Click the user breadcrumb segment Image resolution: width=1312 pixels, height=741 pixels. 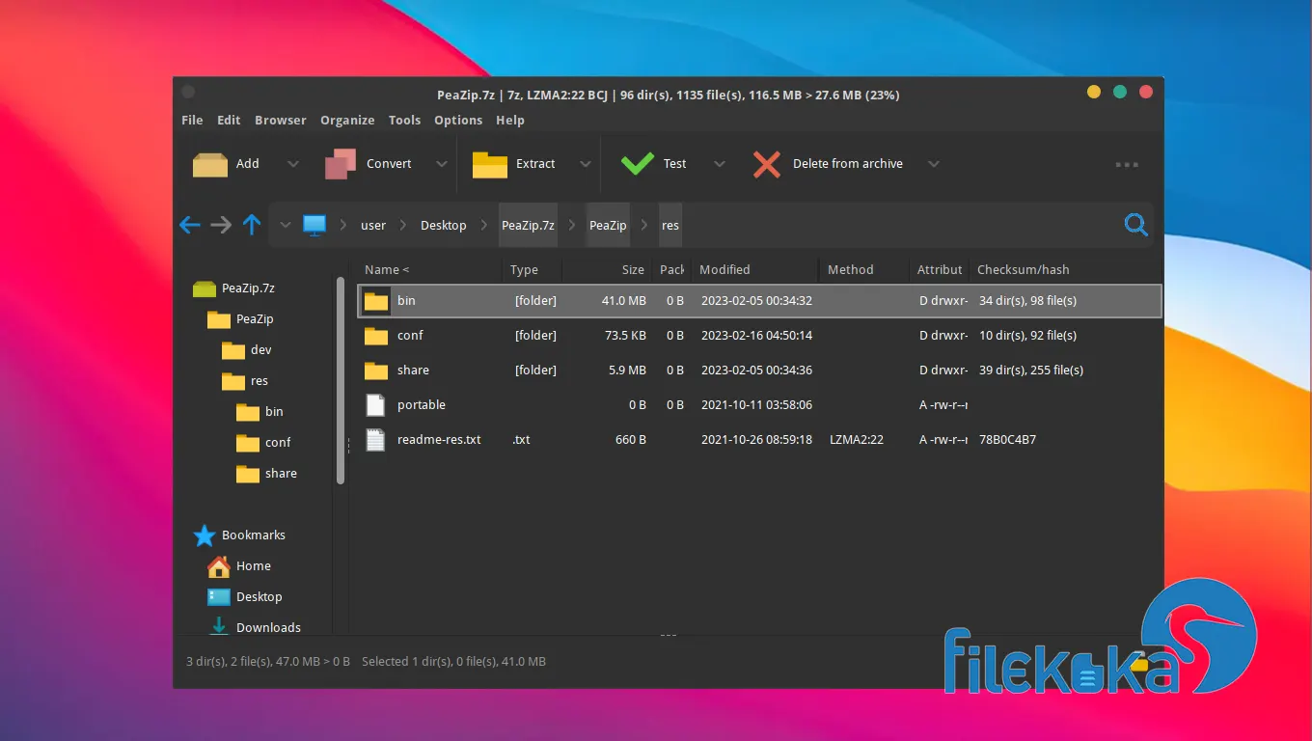pos(373,225)
